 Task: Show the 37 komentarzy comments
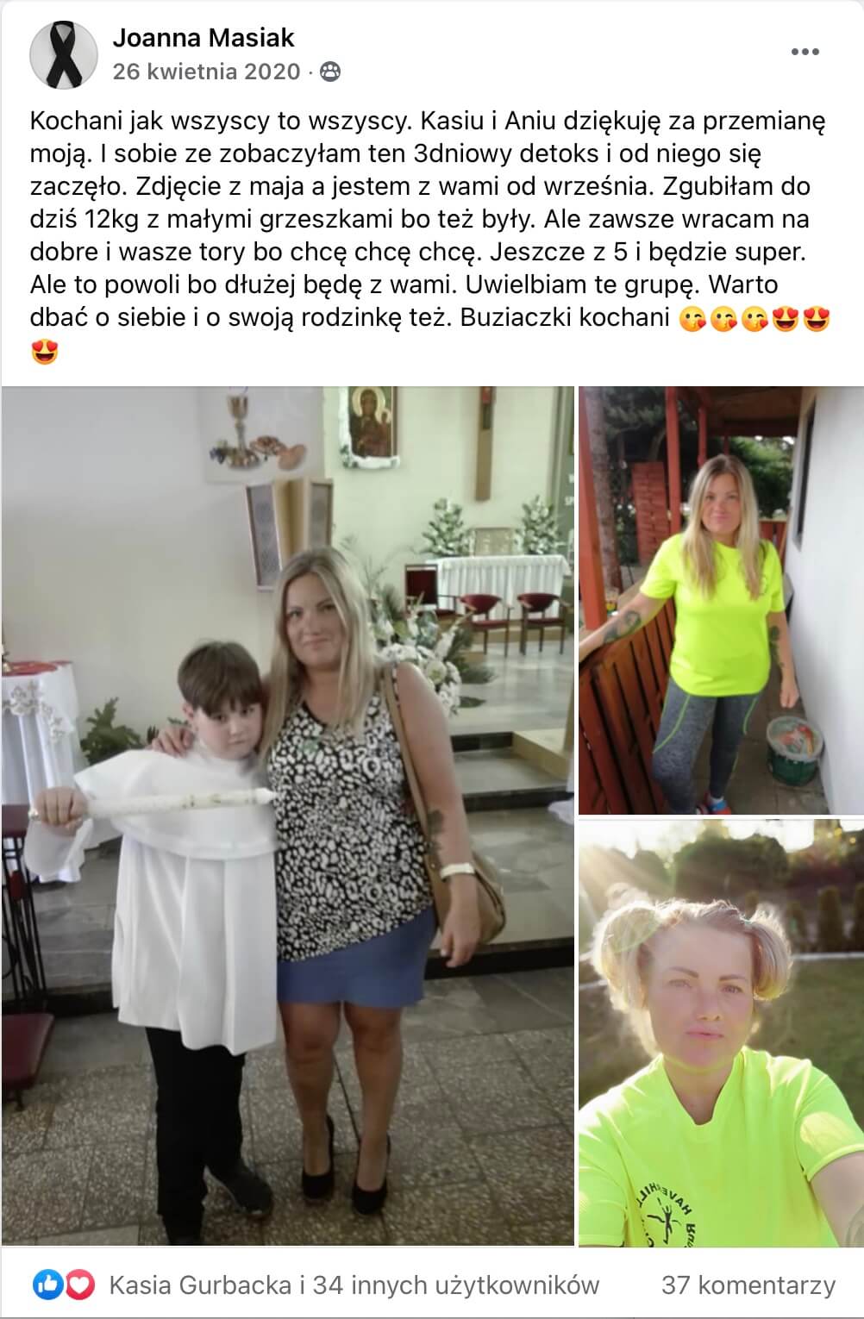click(748, 1285)
